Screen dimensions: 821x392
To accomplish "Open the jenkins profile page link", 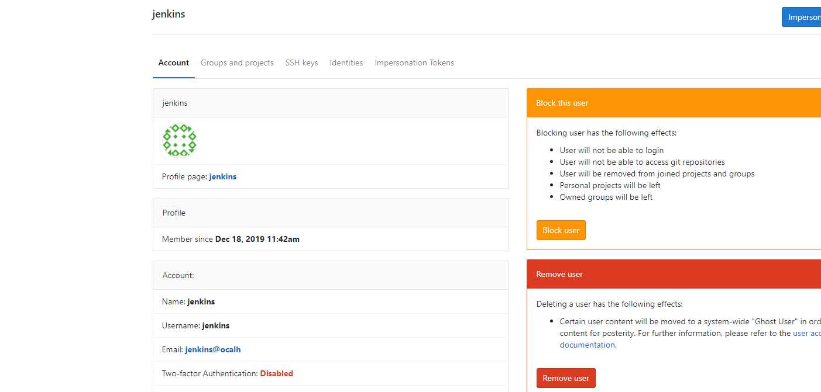I will 223,176.
